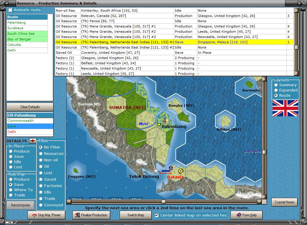The width and height of the screenshot is (307, 225).
Task: Select the Mene Grande, Venezuela #2 row
Action: [174, 32]
